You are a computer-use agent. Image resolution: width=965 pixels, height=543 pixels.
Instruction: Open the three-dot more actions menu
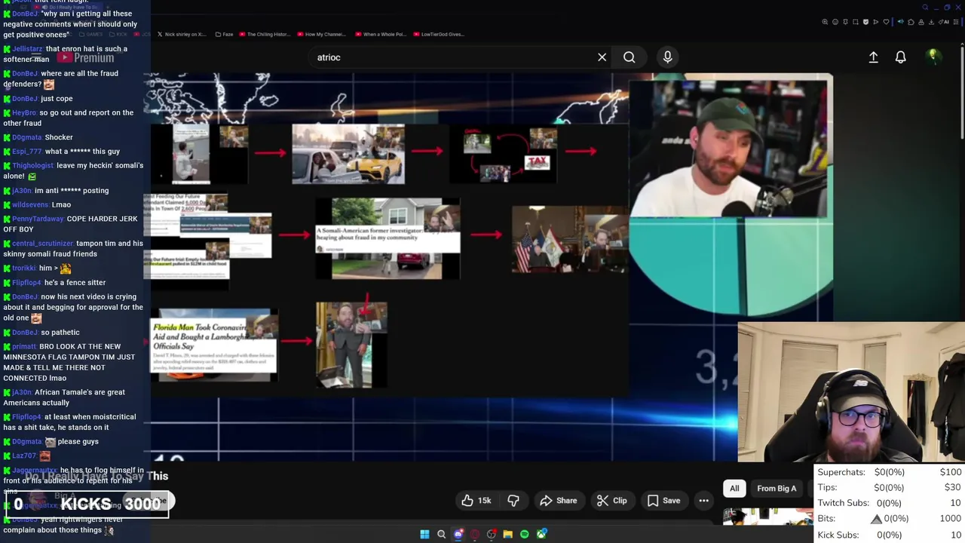[703, 501]
